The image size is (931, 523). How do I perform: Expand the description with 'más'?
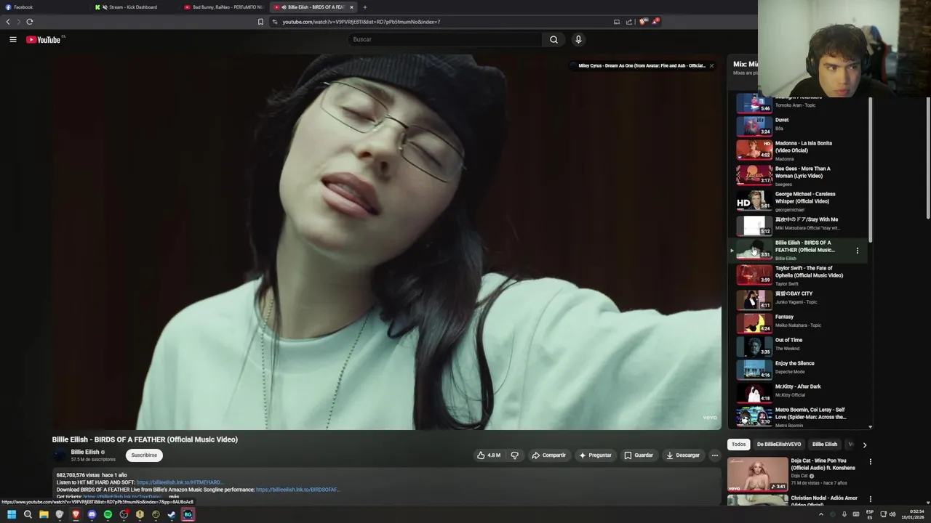174,497
